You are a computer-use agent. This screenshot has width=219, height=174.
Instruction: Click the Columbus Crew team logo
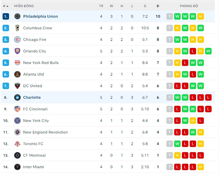[x=17, y=28]
